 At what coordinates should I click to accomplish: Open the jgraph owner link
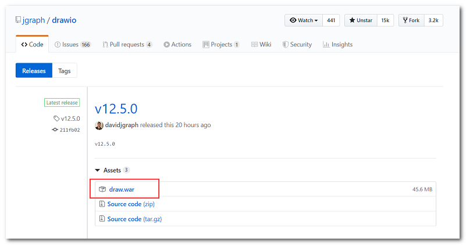point(34,20)
